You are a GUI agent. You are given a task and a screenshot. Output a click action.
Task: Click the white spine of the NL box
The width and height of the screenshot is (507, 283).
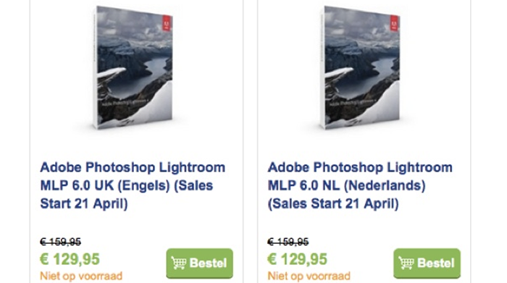click(x=322, y=68)
